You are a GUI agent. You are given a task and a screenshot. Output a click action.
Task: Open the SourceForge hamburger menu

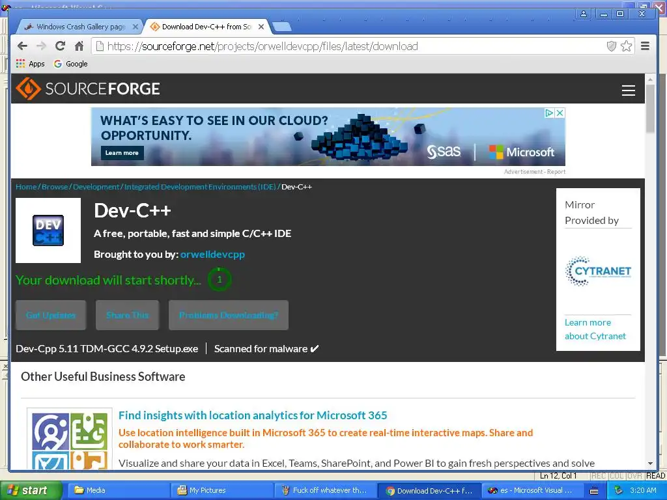coord(629,90)
